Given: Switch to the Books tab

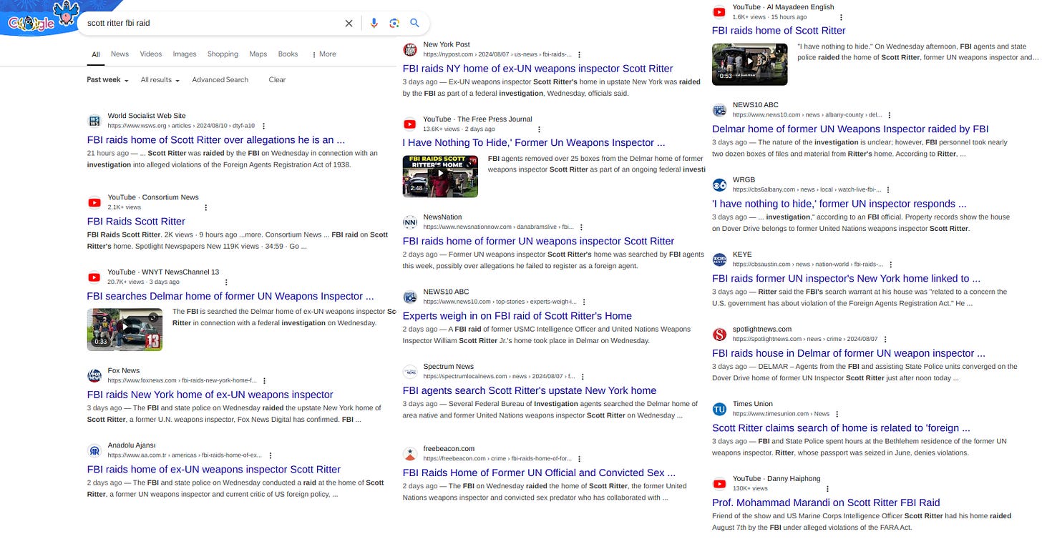Looking at the screenshot, I should [288, 54].
